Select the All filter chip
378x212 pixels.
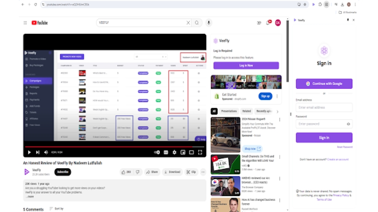(214, 111)
